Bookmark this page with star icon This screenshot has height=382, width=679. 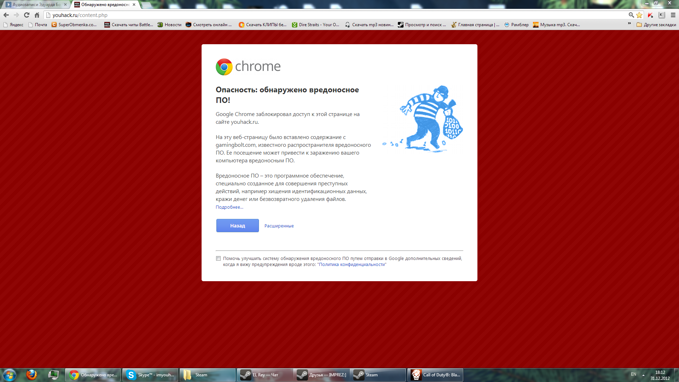point(639,15)
